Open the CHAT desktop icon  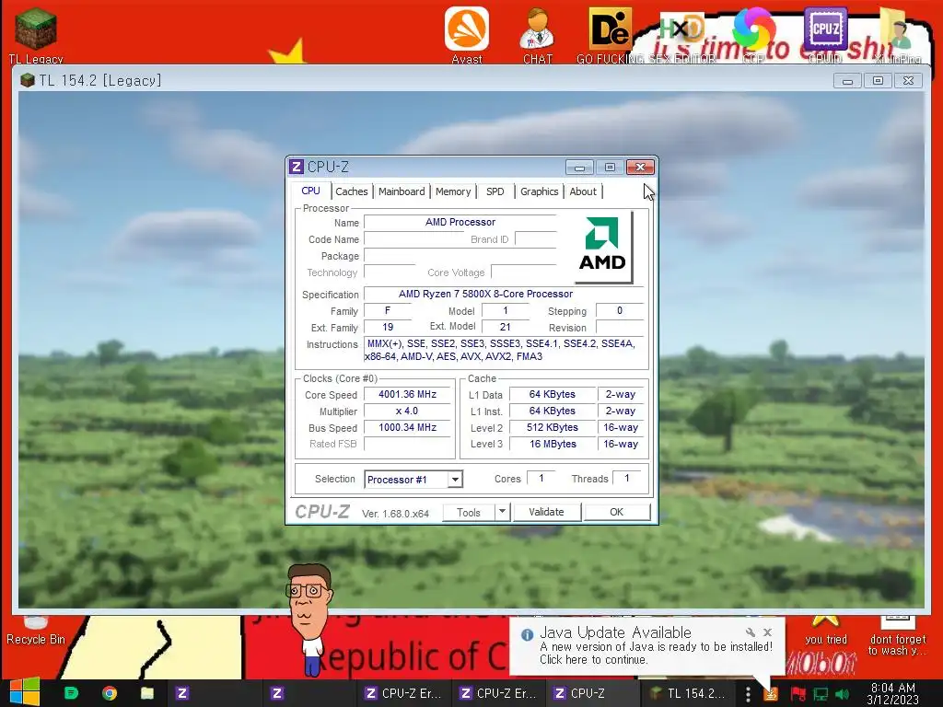[537, 35]
